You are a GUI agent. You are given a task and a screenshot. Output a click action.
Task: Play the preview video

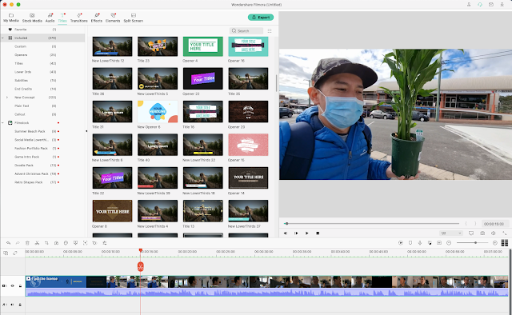point(307,233)
